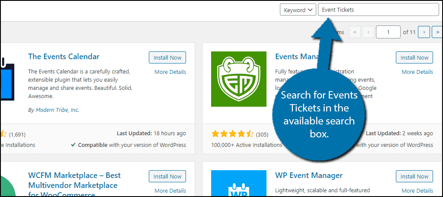Screen dimensions: 443x197
Task: Click the current page number field
Action: (x=388, y=32)
